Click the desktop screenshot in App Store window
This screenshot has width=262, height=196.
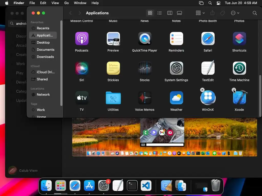[x=165, y=137]
